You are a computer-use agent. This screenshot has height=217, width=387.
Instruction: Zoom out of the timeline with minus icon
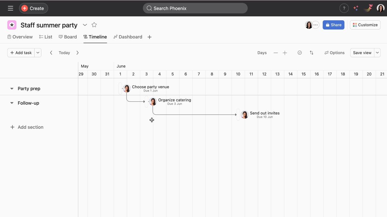click(276, 52)
